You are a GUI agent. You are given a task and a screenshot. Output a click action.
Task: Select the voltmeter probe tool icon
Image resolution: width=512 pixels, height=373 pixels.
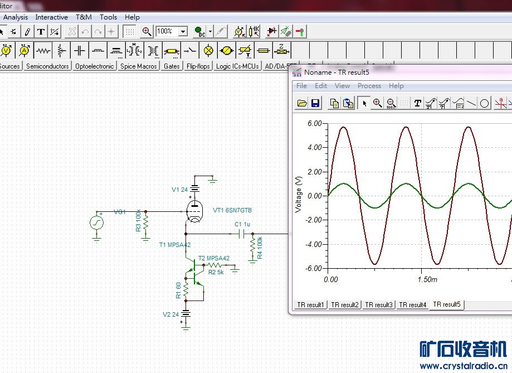pos(240,31)
